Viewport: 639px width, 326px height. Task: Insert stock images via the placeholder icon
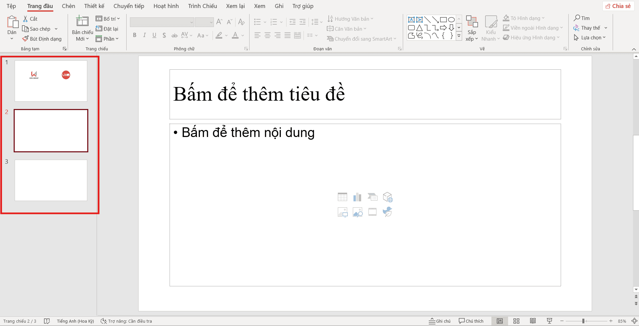pyautogui.click(x=357, y=212)
